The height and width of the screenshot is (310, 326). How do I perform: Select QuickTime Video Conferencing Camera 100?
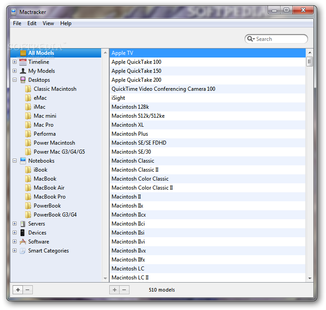point(207,89)
